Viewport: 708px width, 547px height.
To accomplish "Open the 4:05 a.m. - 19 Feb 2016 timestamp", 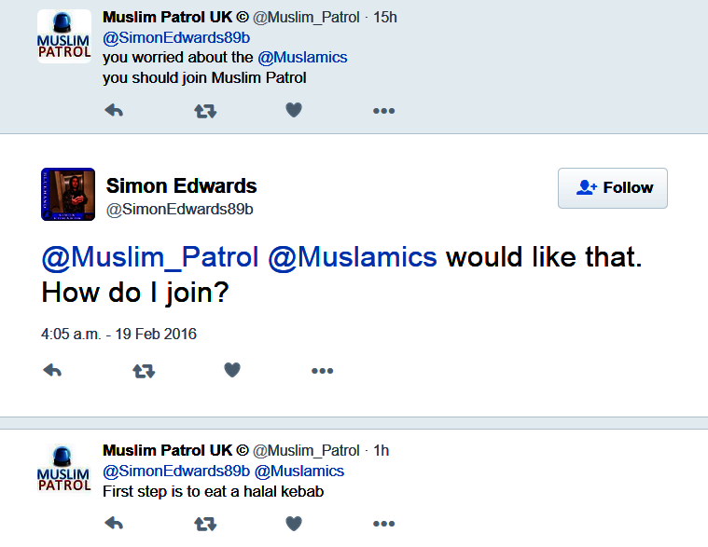I will pos(119,334).
